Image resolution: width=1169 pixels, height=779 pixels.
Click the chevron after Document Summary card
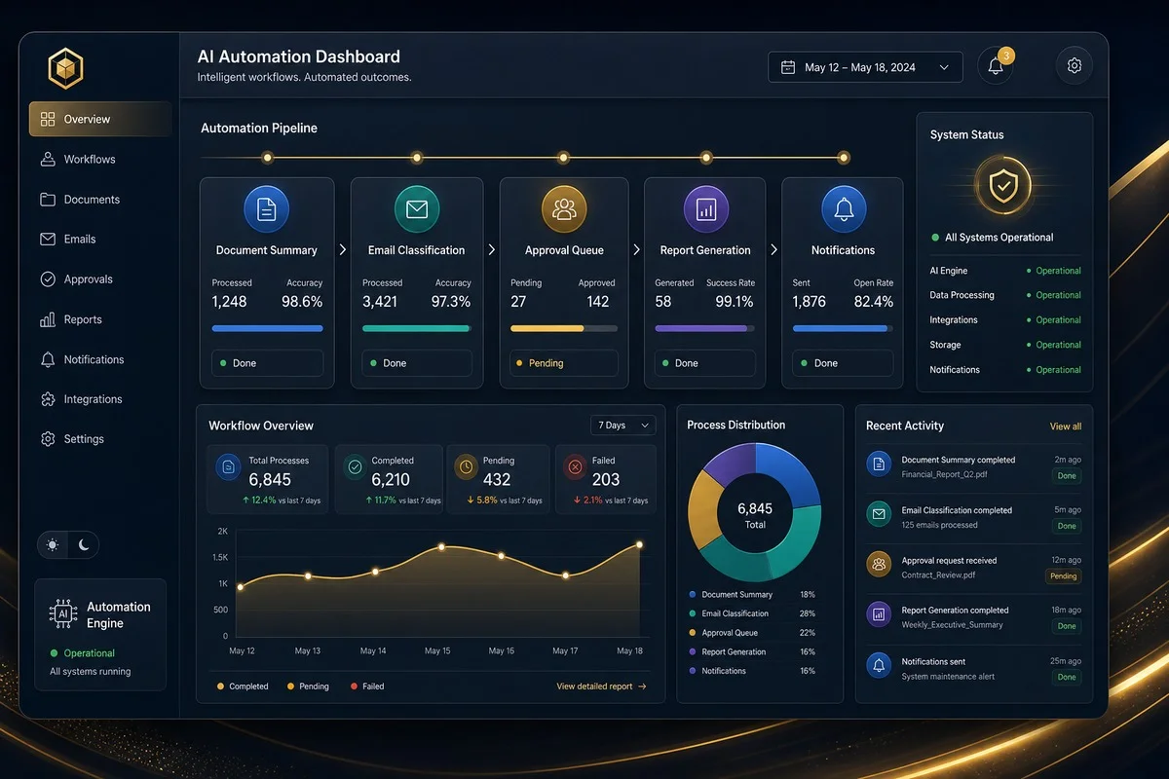coord(343,250)
